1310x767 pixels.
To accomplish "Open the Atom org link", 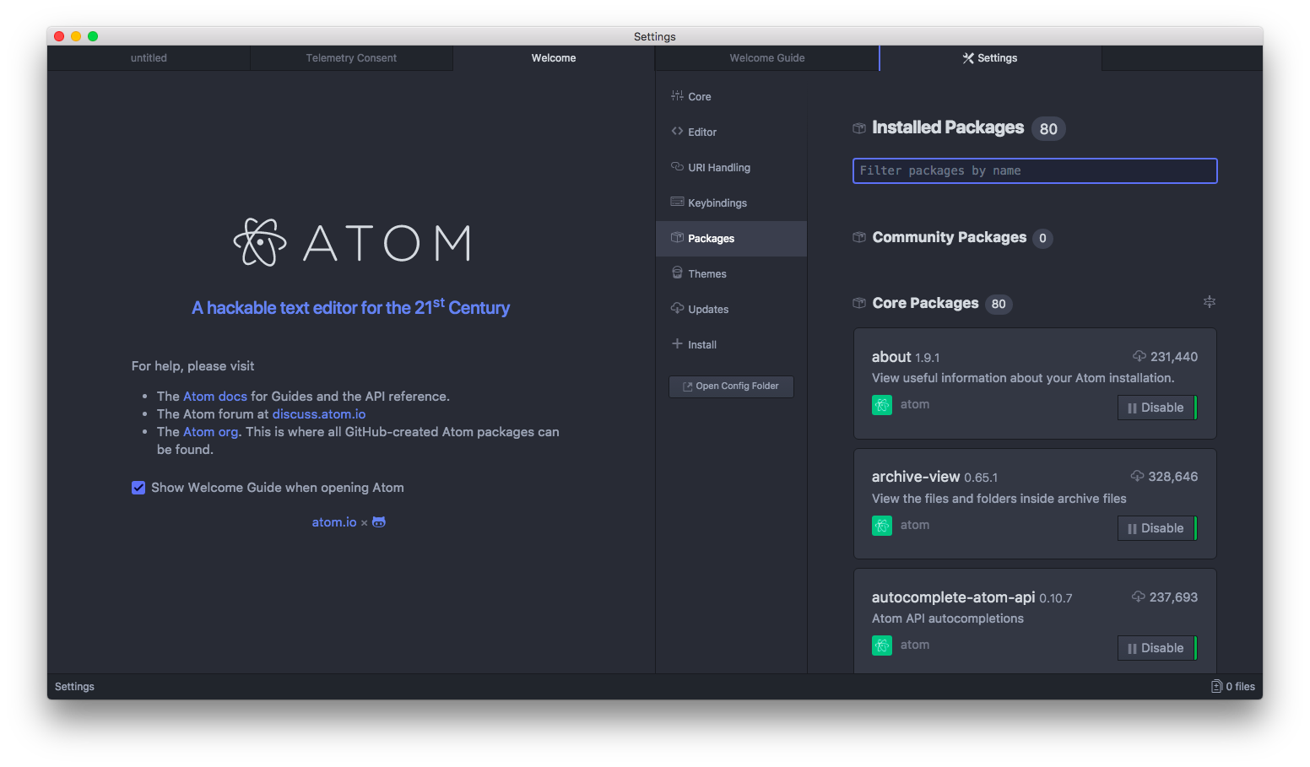I will (x=210, y=432).
